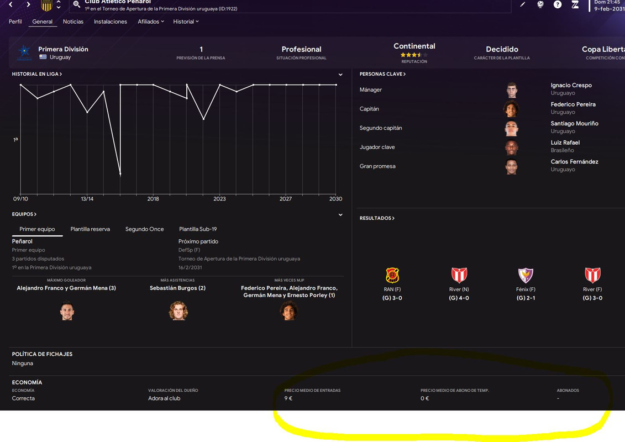Image resolution: width=625 pixels, height=442 pixels.
Task: Open RESULTADOS section link
Action: [377, 218]
